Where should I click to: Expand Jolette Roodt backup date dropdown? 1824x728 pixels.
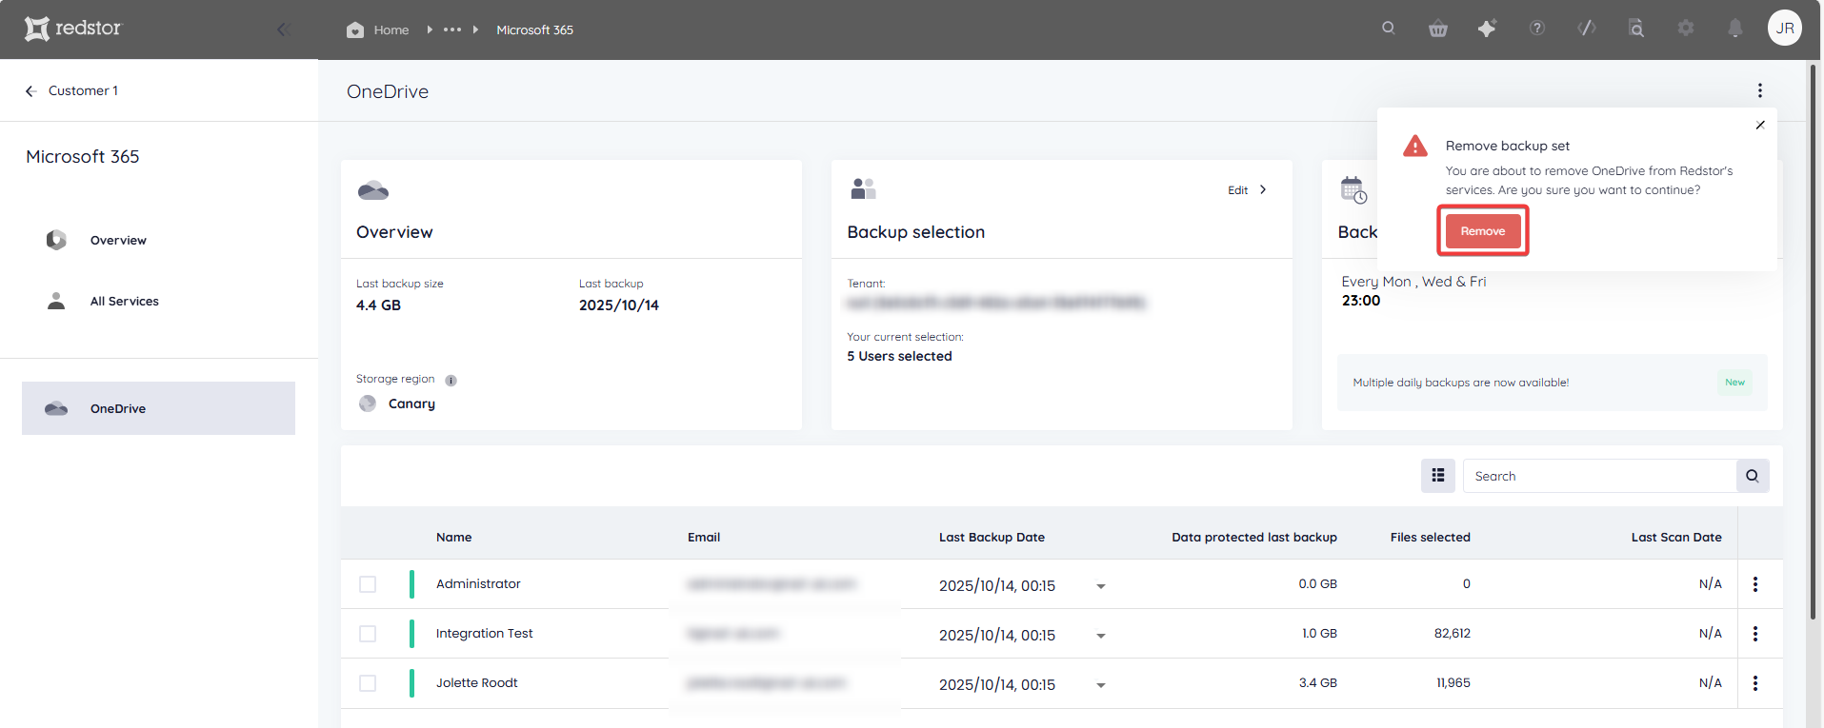tap(1101, 685)
